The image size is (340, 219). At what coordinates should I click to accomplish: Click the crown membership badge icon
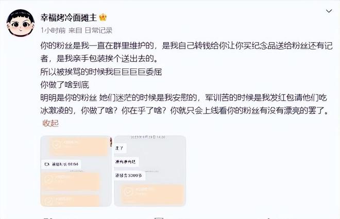click(x=103, y=17)
